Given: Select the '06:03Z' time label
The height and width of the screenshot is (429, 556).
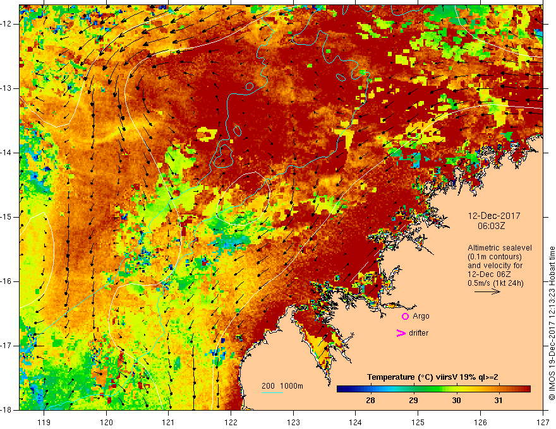Looking at the screenshot, I should click(x=491, y=226).
